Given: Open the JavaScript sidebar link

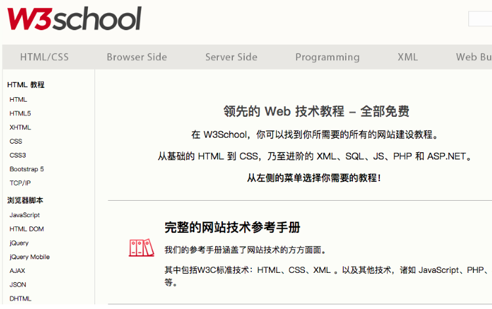Looking at the screenshot, I should [x=24, y=215].
